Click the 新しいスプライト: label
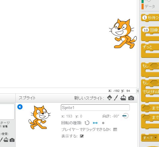The width and height of the screenshot is (159, 147). 89,98
